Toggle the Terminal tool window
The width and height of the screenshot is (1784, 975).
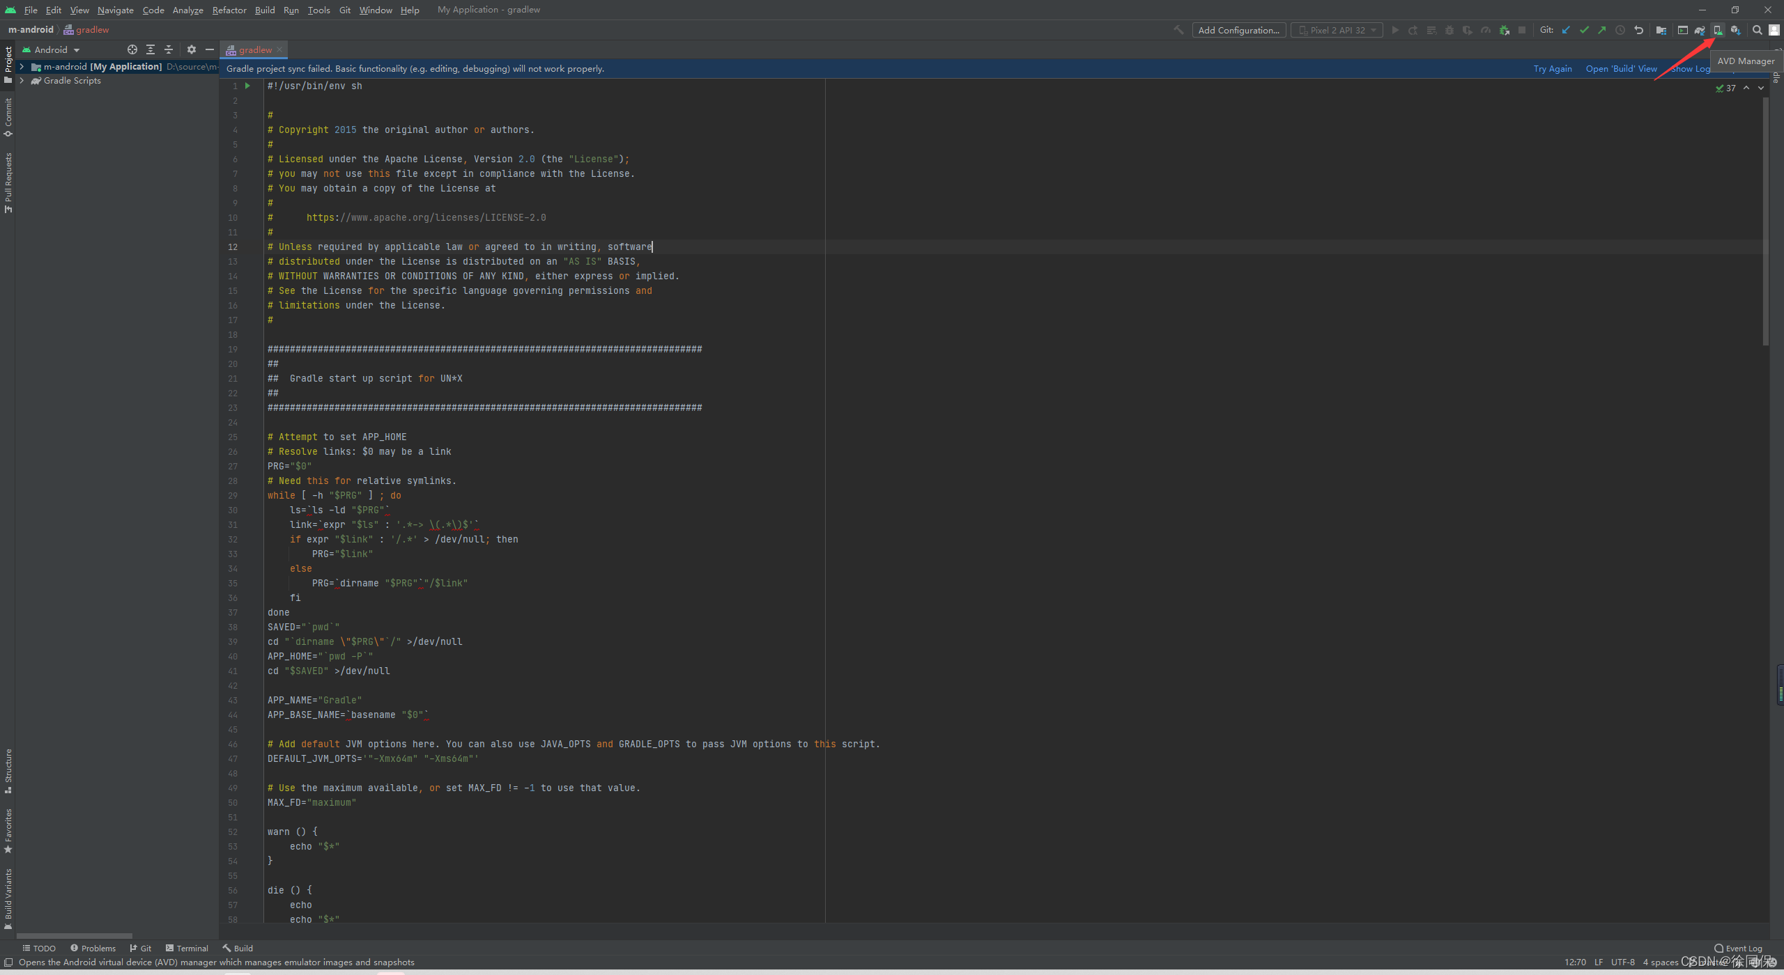coord(187,948)
